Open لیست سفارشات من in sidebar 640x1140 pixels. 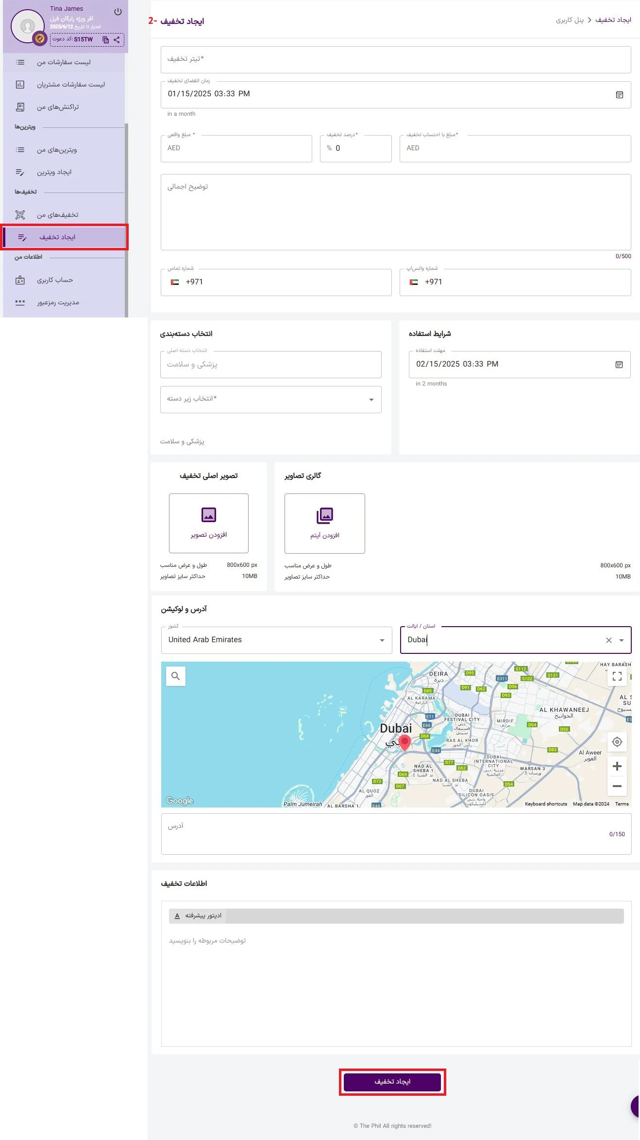click(64, 62)
